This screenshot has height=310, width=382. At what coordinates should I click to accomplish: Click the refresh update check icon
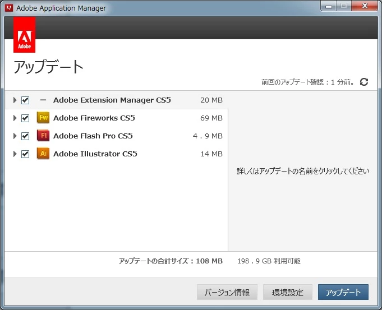pos(364,82)
